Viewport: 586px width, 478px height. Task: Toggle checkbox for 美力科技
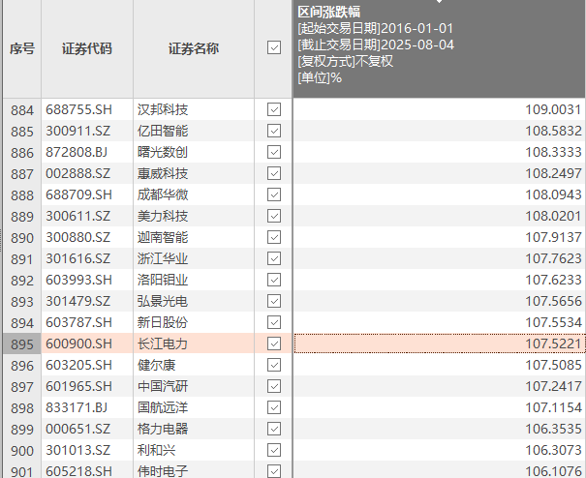(274, 216)
